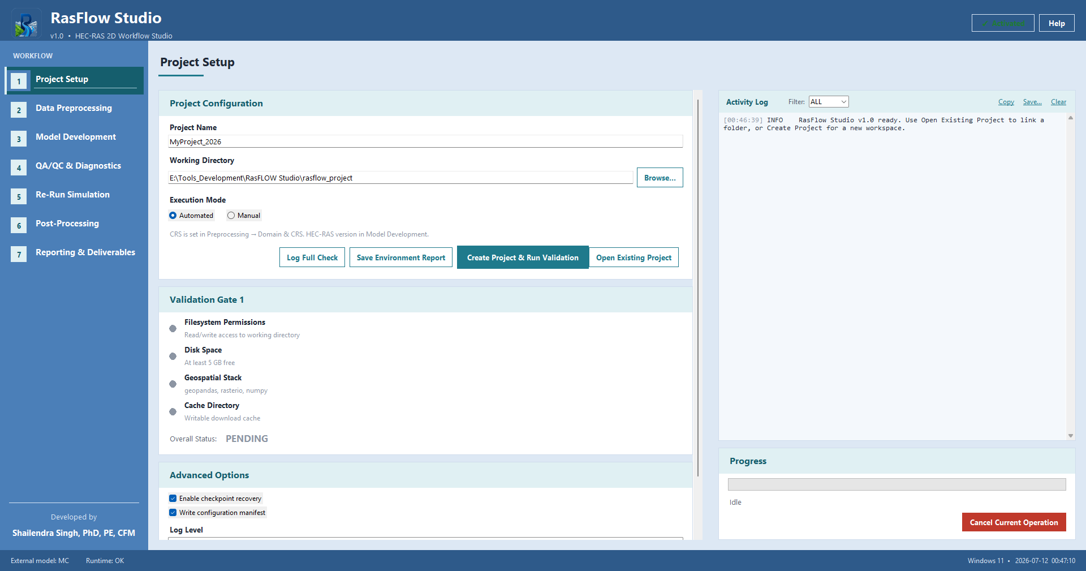Click the Filesystem Permissions status dot
This screenshot has height=571, width=1086.
coord(173,328)
